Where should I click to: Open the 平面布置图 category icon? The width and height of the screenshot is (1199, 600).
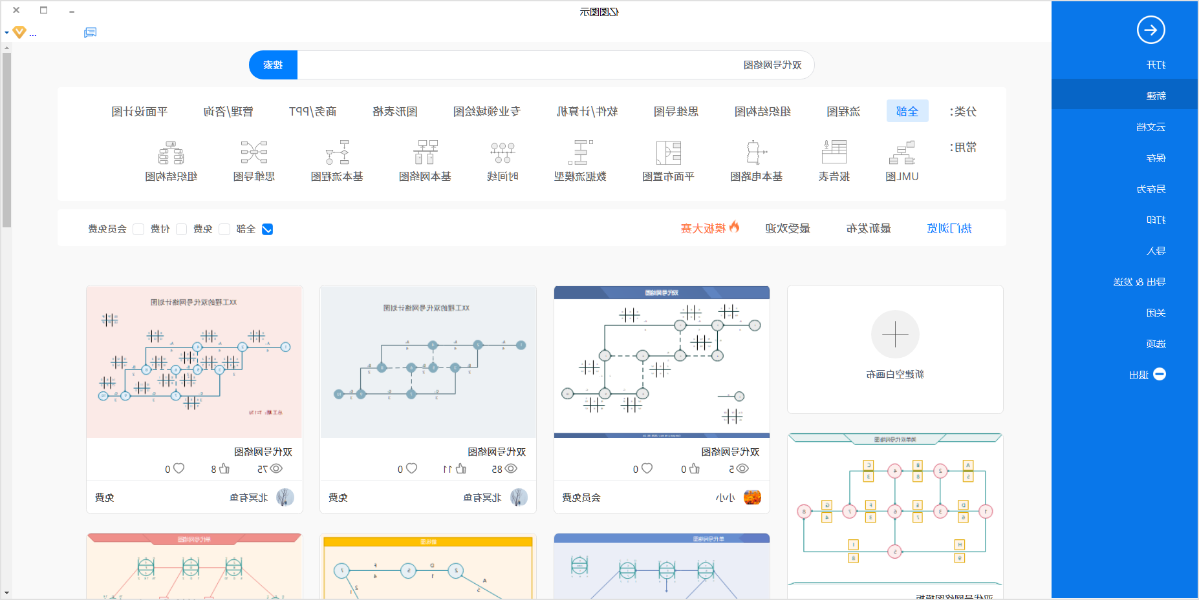(x=669, y=152)
